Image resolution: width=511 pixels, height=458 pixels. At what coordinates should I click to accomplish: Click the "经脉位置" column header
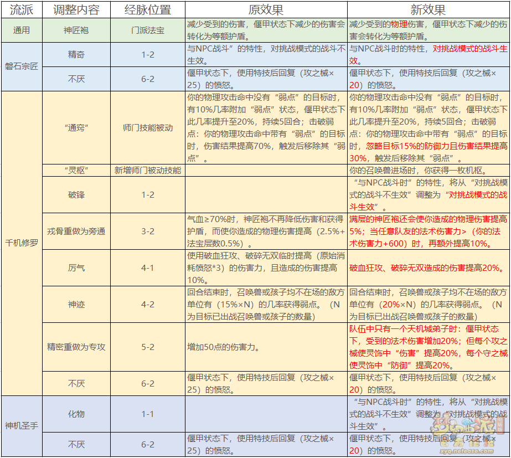click(148, 10)
